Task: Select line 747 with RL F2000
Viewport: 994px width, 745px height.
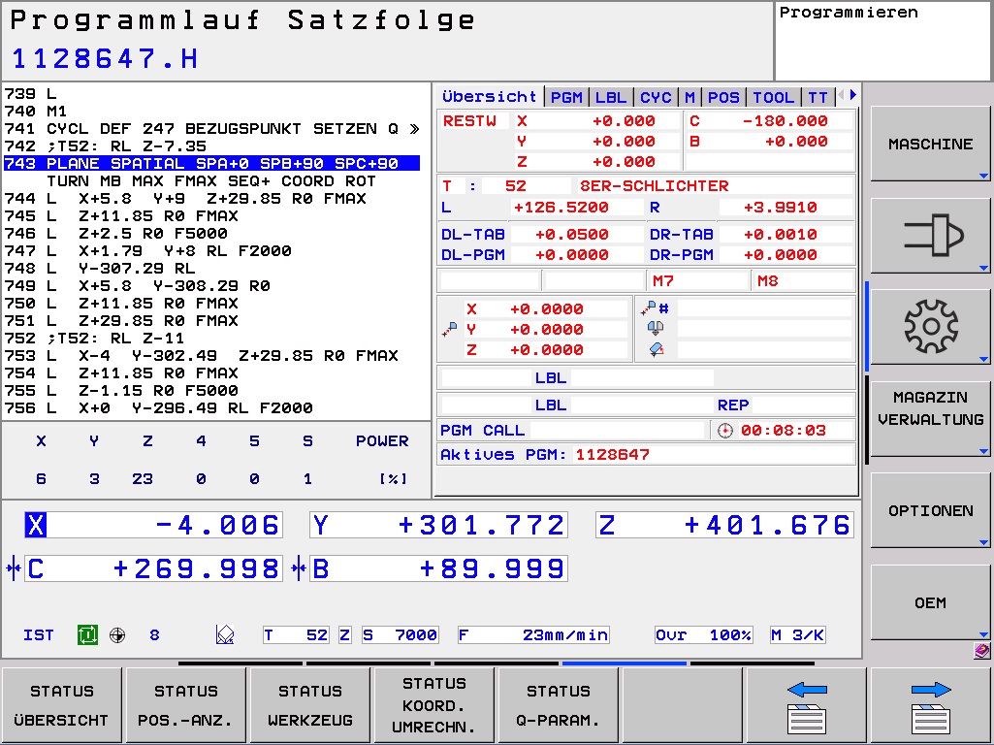Action: (147, 250)
